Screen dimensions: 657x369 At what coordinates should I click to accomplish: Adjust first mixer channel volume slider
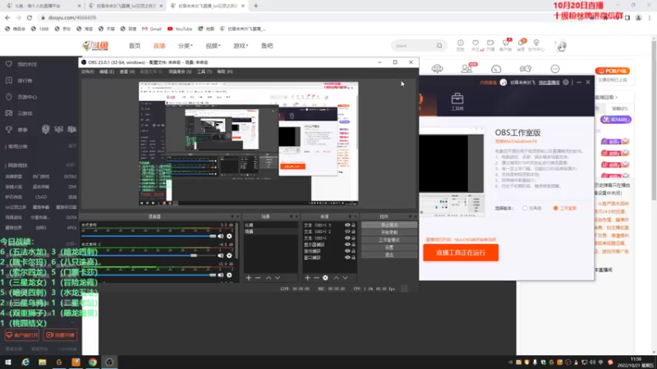149,236
